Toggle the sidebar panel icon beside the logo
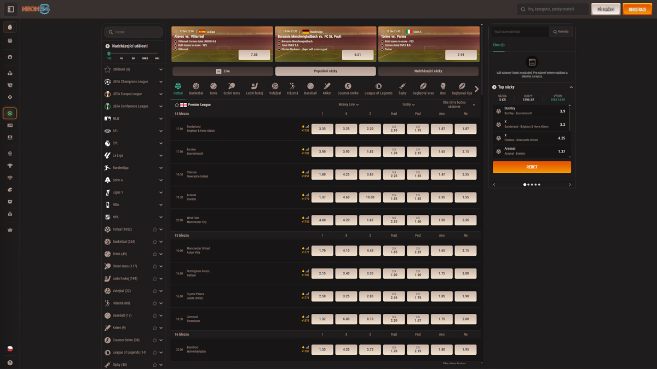This screenshot has height=369, width=657. click(10, 9)
